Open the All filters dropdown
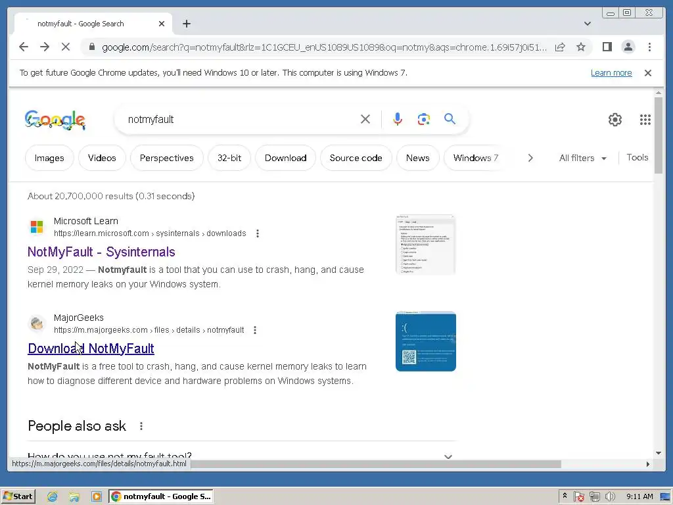Screen dimensions: 673x505 (x=582, y=158)
